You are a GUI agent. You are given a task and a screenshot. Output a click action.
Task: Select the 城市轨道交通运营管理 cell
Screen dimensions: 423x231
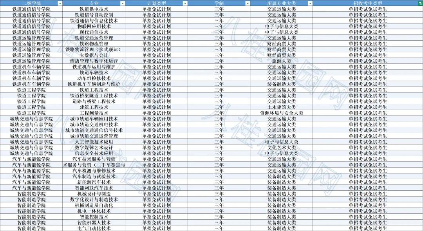[94, 136]
